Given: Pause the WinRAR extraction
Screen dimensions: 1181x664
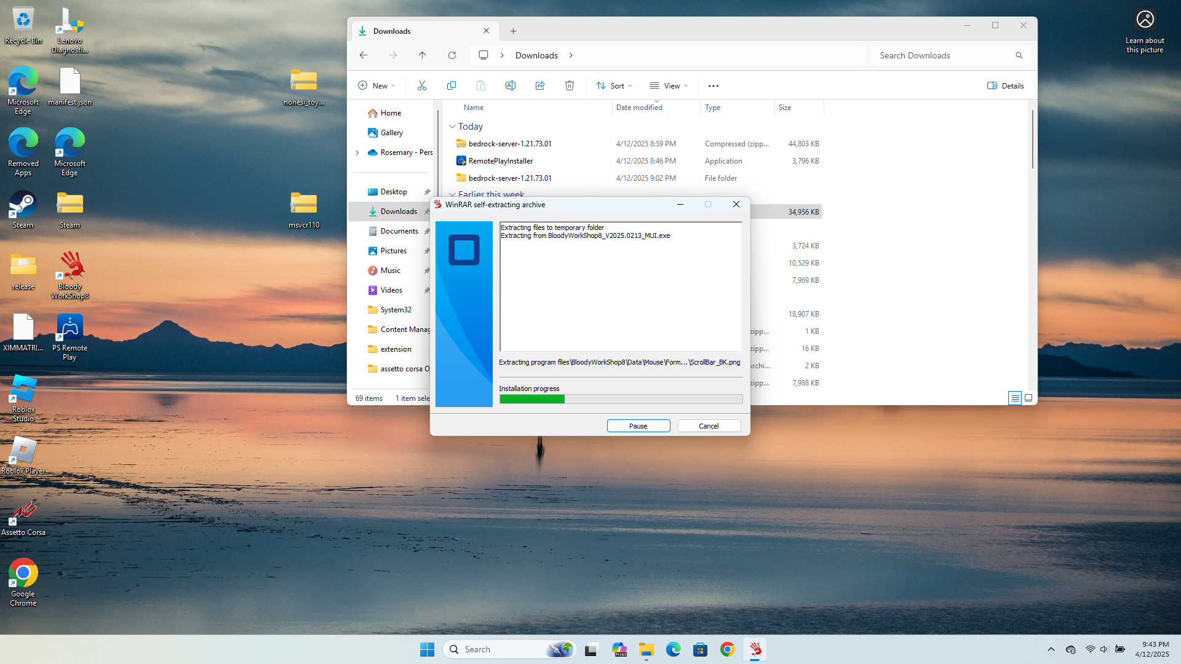Looking at the screenshot, I should (x=638, y=426).
